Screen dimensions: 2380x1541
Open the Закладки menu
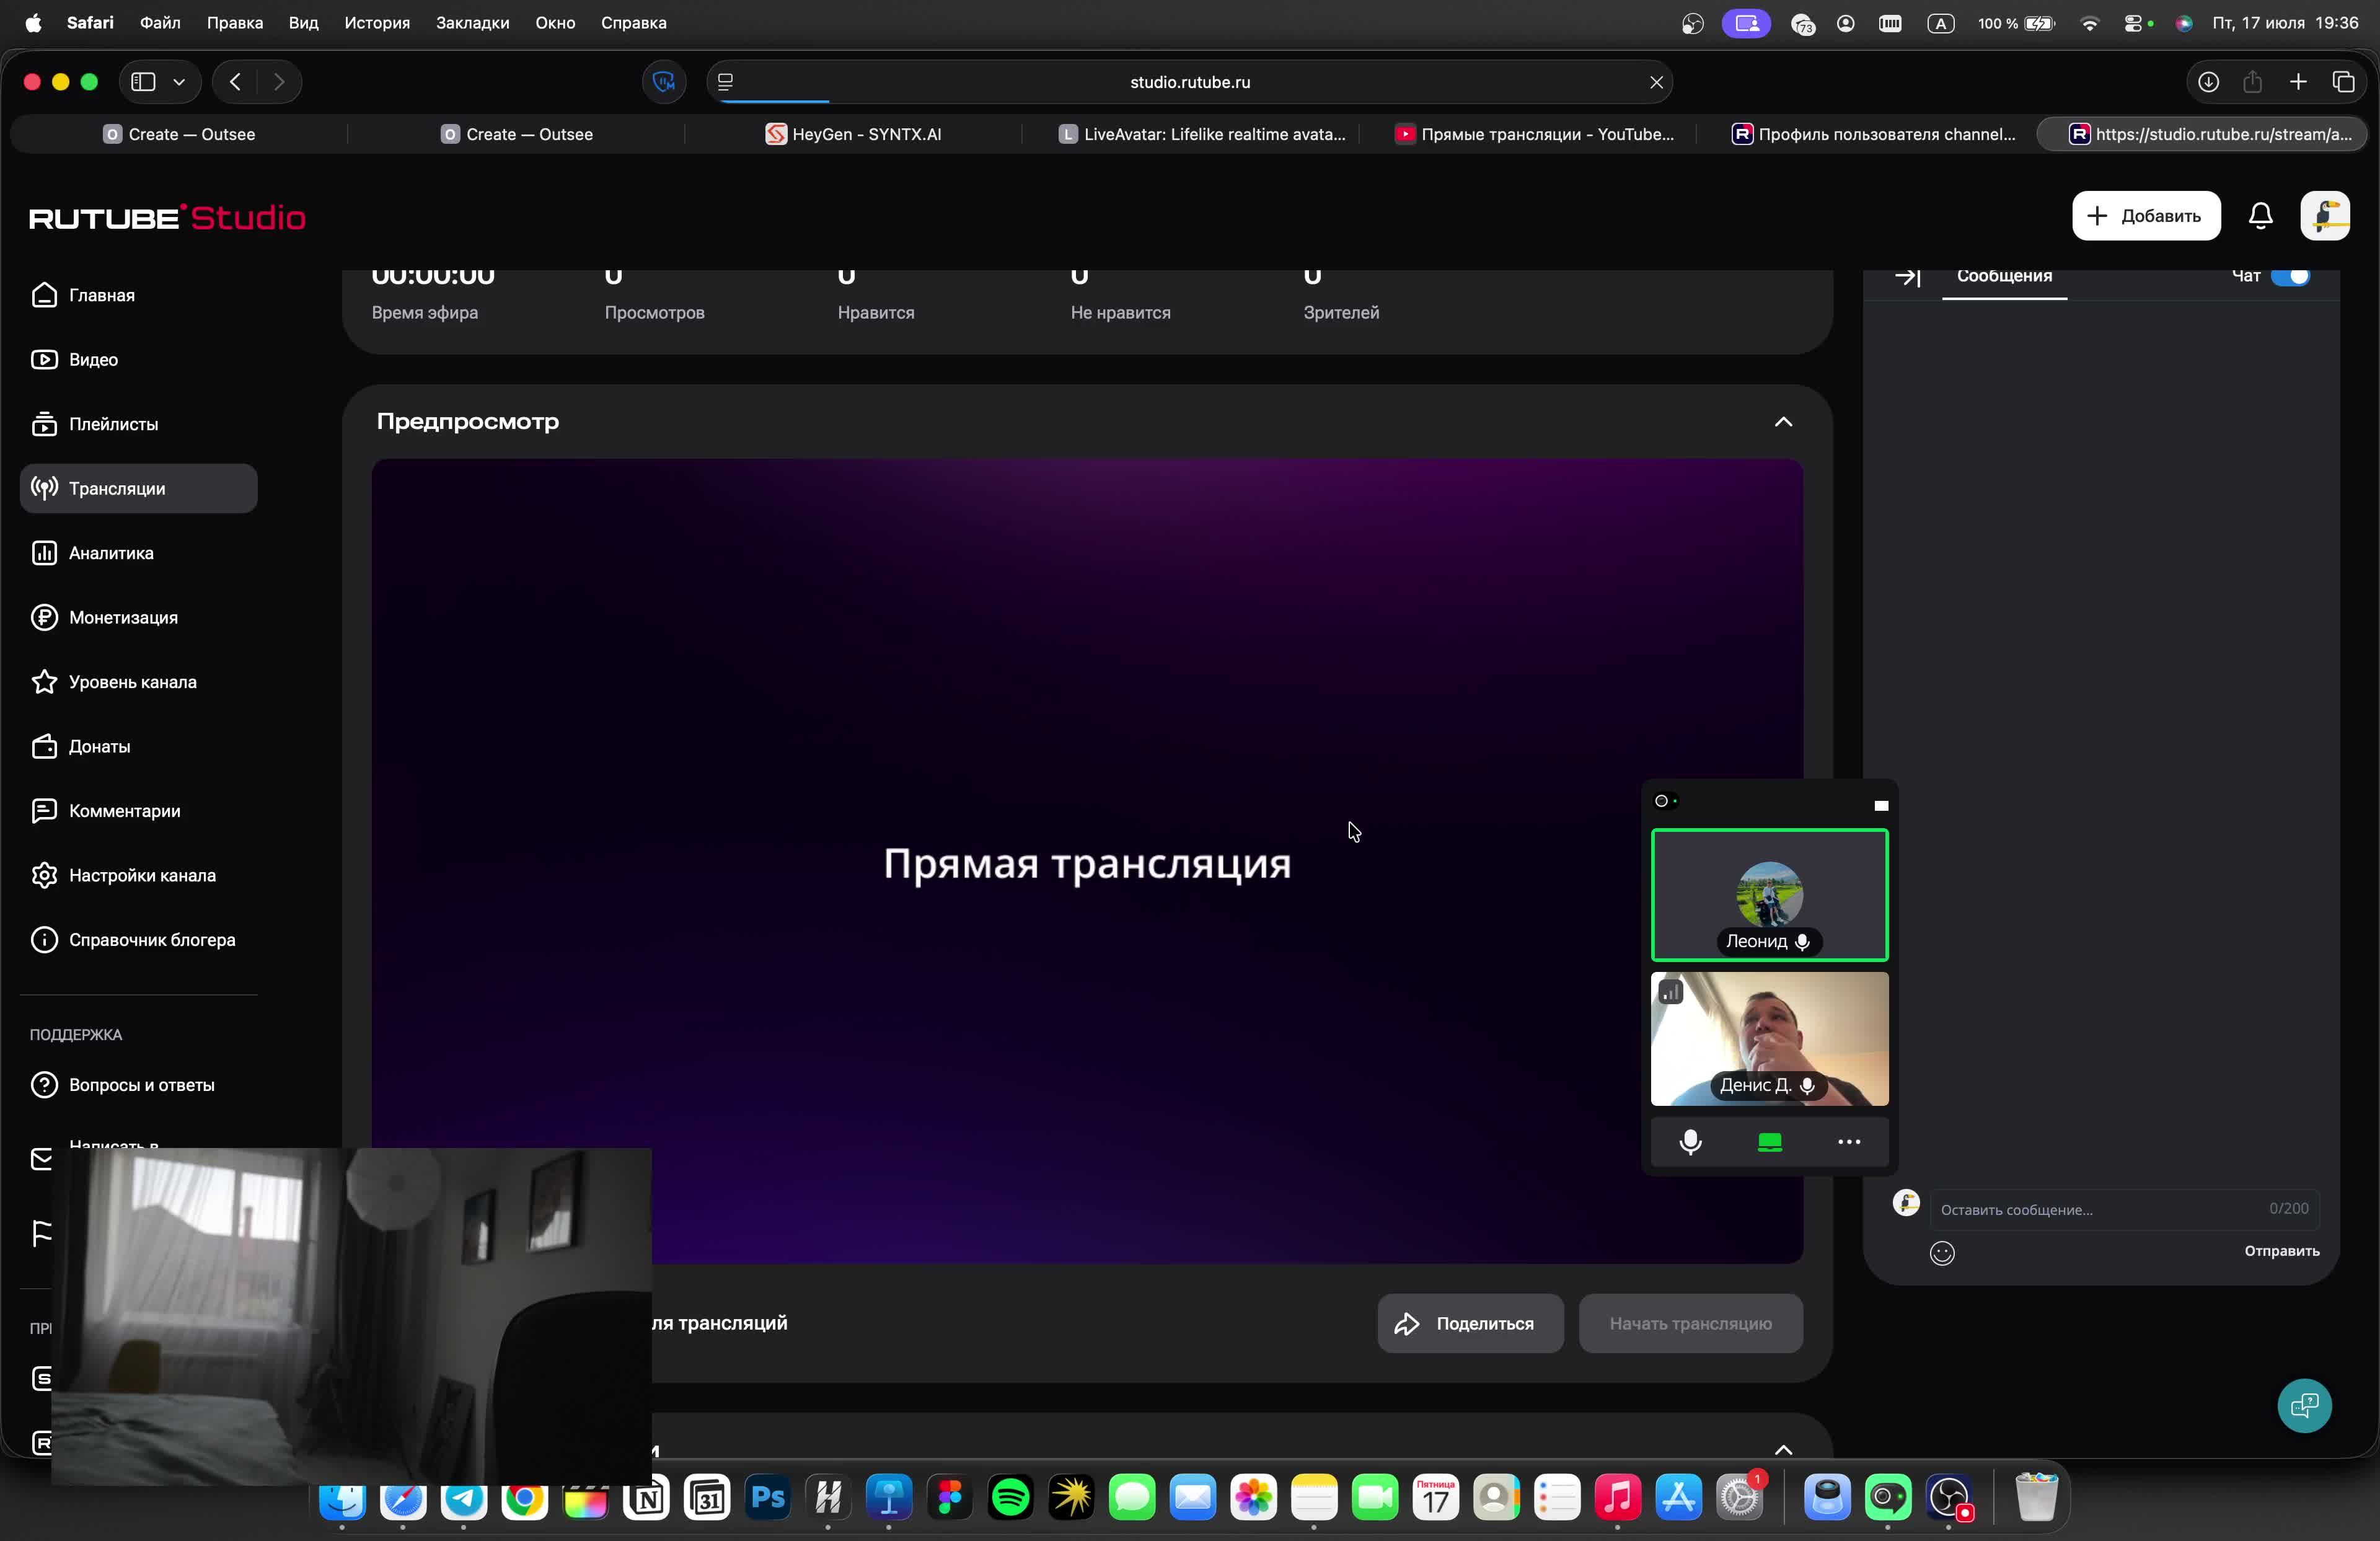pyautogui.click(x=472, y=23)
